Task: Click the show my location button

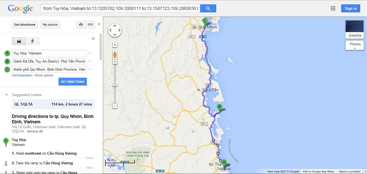Action: tap(115, 45)
